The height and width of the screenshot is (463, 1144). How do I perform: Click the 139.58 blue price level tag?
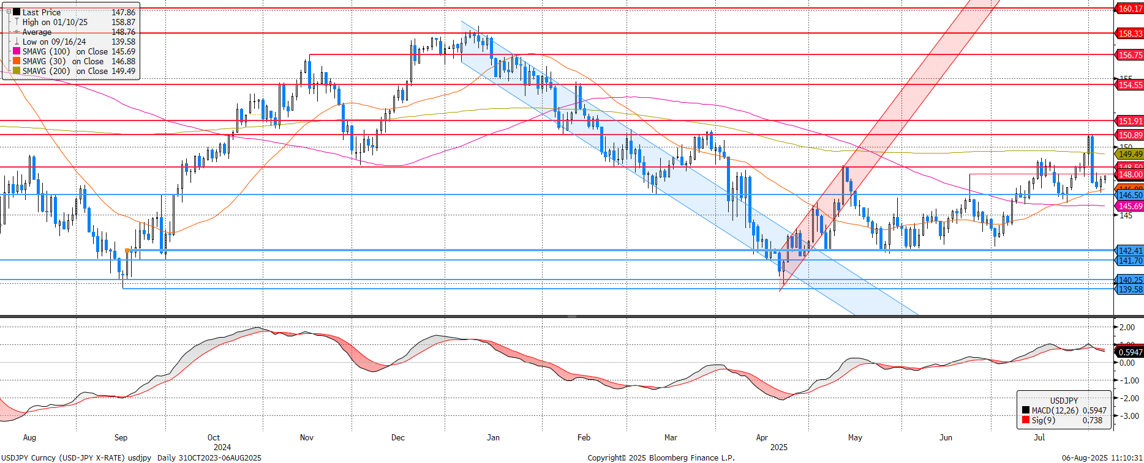pyautogui.click(x=1129, y=289)
